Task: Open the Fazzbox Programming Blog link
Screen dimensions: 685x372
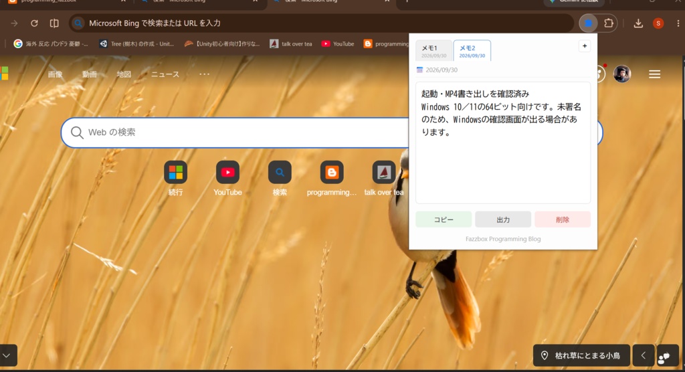Action: (x=503, y=239)
